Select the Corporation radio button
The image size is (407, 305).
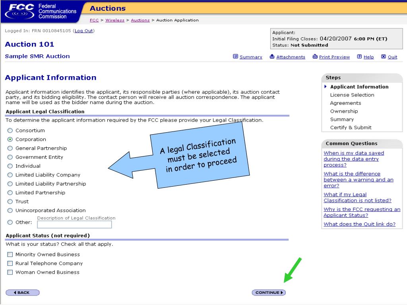coord(10,139)
